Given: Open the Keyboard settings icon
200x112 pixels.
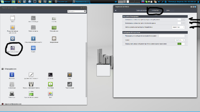Looking at the screenshot, I should (12, 84).
